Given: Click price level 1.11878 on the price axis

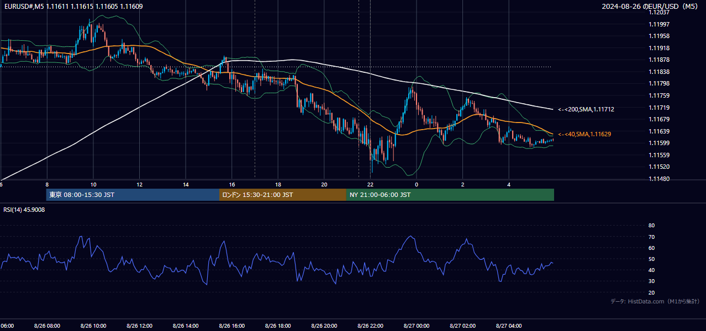Looking at the screenshot, I should [x=659, y=60].
